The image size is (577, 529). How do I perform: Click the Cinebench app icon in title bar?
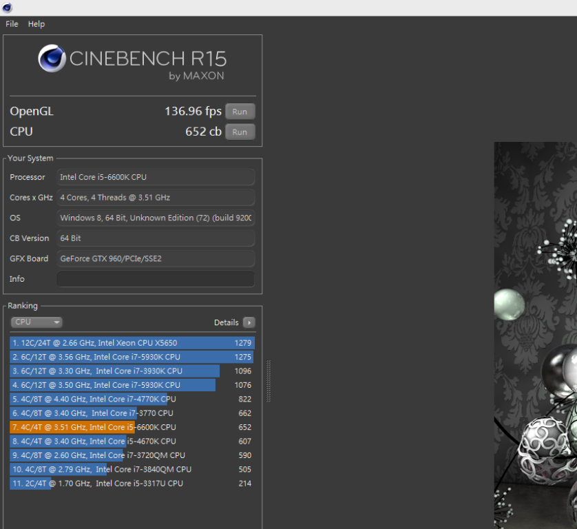coord(7,8)
